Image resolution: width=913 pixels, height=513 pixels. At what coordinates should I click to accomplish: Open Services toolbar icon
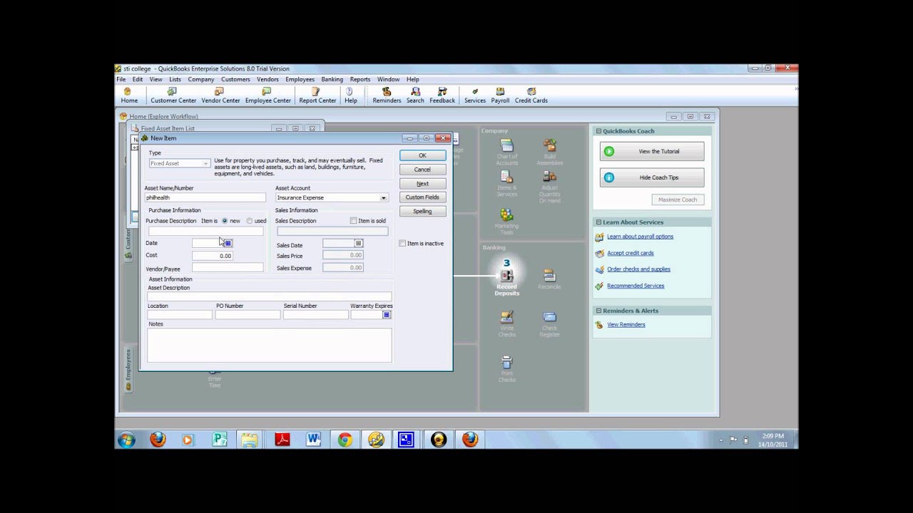(475, 95)
